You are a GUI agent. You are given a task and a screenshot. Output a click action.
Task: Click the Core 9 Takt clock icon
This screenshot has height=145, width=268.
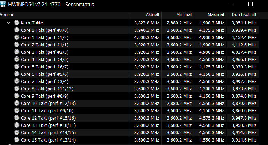point(16,96)
